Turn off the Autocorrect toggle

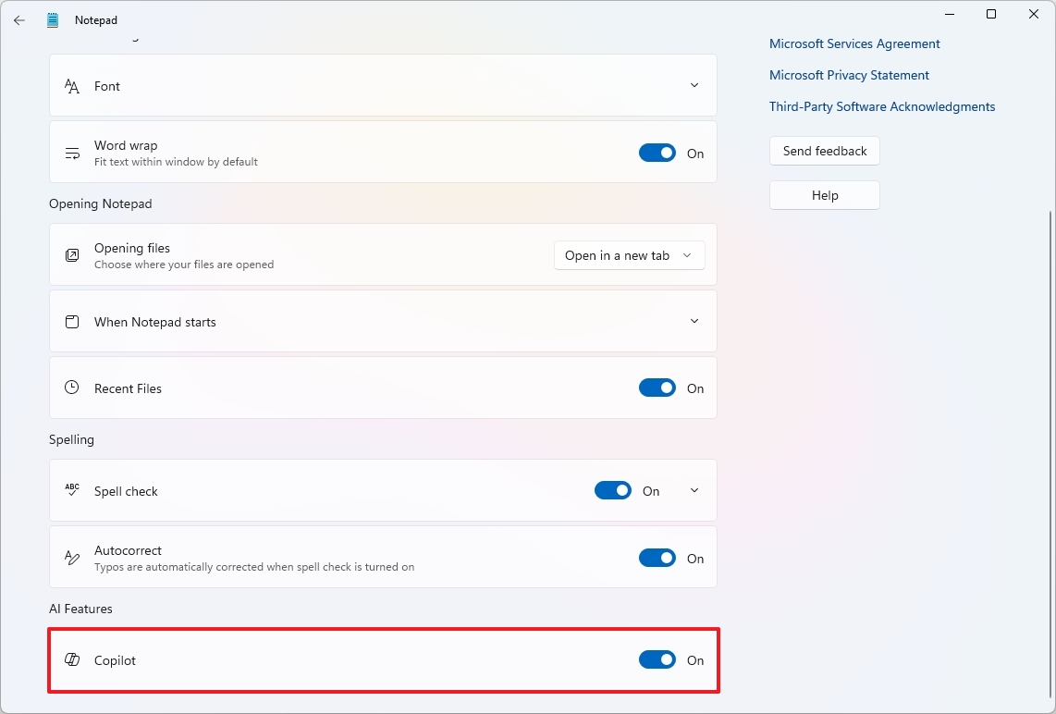pyautogui.click(x=657, y=558)
